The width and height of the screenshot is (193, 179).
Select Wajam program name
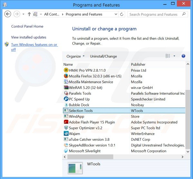coord(75,134)
